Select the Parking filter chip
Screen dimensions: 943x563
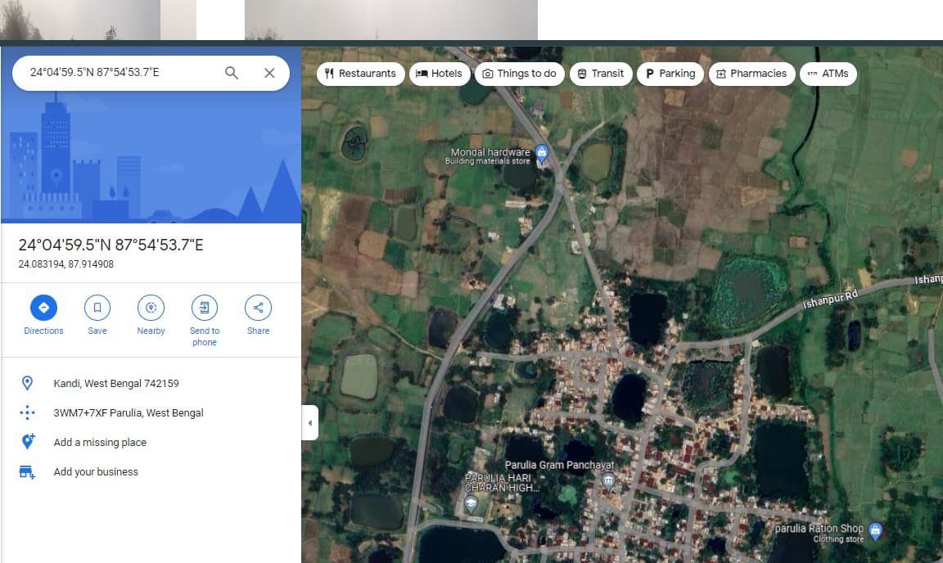click(670, 74)
